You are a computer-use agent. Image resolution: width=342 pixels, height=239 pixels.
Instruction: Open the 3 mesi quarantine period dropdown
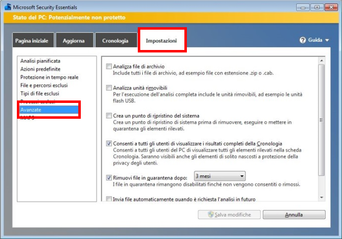(x=220, y=176)
